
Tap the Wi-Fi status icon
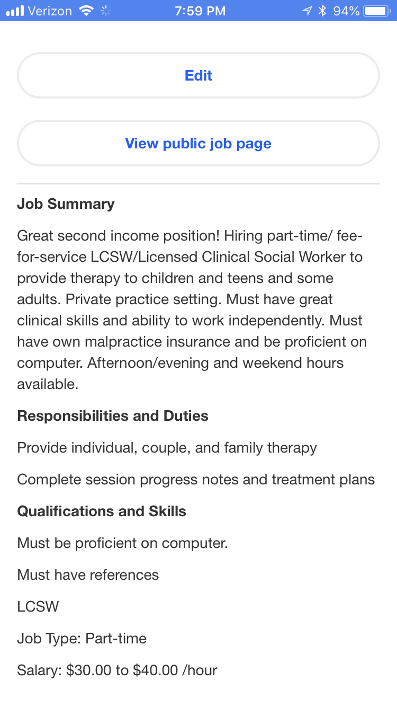coord(85,11)
